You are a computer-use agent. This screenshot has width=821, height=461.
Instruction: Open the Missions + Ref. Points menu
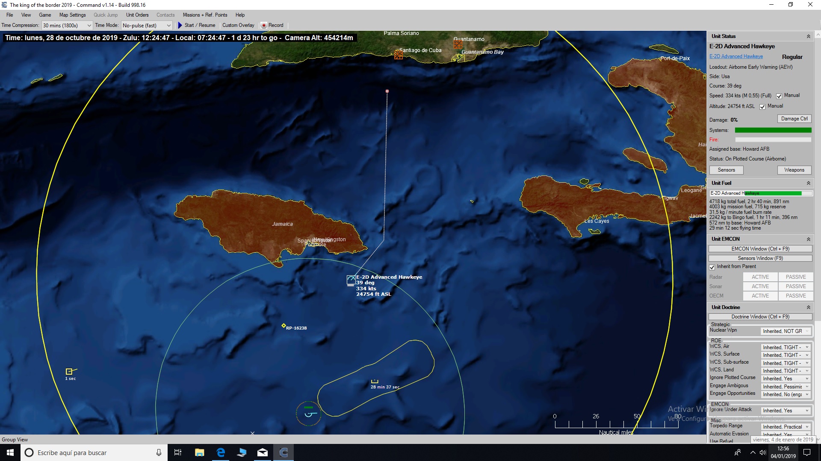[x=205, y=15]
